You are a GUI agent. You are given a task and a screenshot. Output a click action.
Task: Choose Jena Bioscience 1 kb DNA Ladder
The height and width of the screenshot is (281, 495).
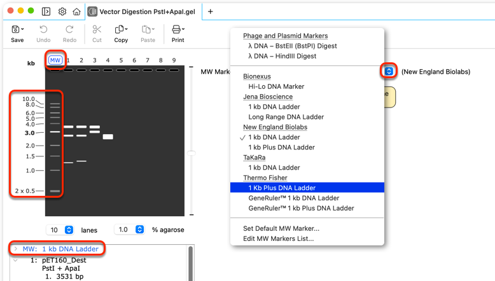(x=274, y=107)
